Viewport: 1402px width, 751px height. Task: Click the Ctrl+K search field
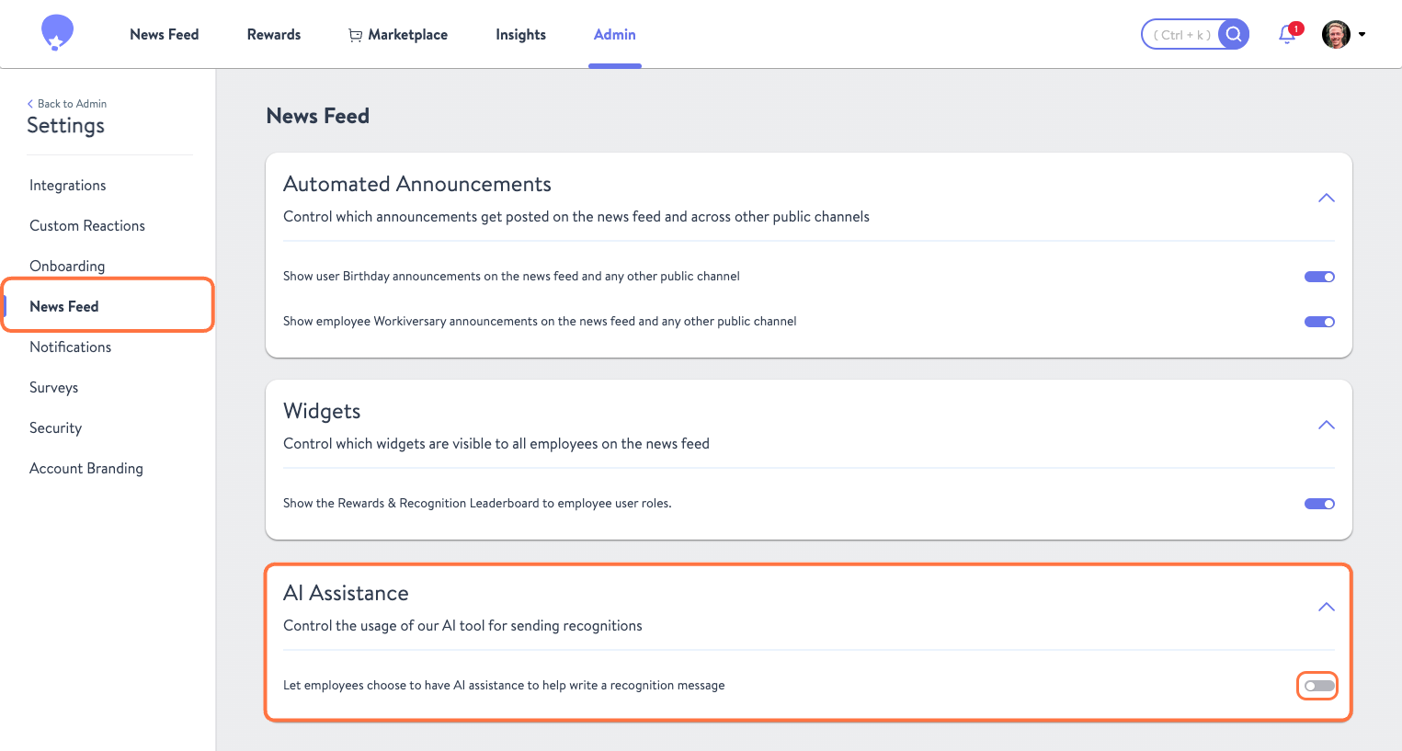coord(1182,35)
